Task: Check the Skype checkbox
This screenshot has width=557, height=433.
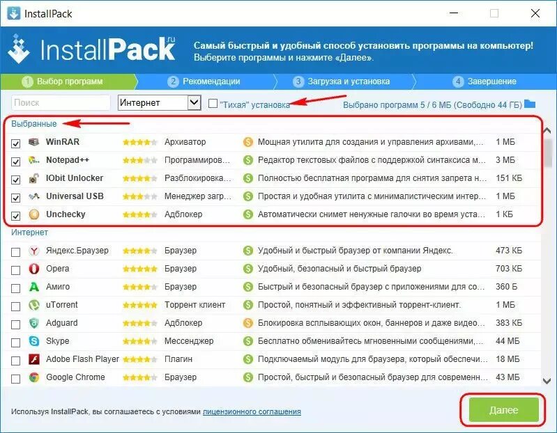Action: [x=15, y=343]
